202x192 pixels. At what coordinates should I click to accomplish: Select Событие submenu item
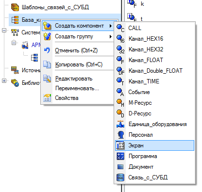154,92
